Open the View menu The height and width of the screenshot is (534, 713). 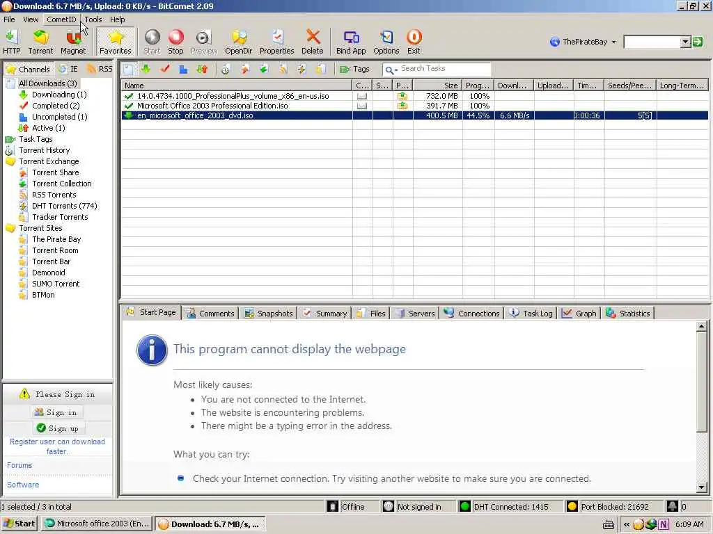(31, 19)
